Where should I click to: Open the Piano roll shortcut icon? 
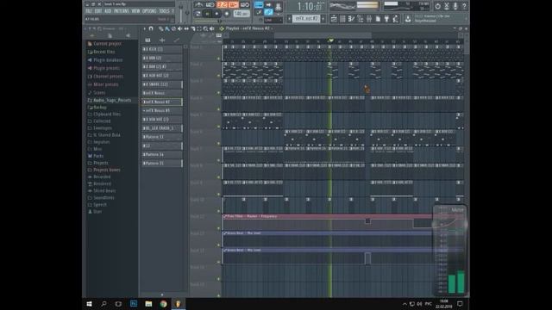click(x=351, y=19)
